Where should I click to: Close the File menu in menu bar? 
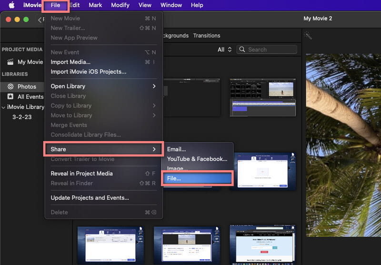tap(55, 5)
